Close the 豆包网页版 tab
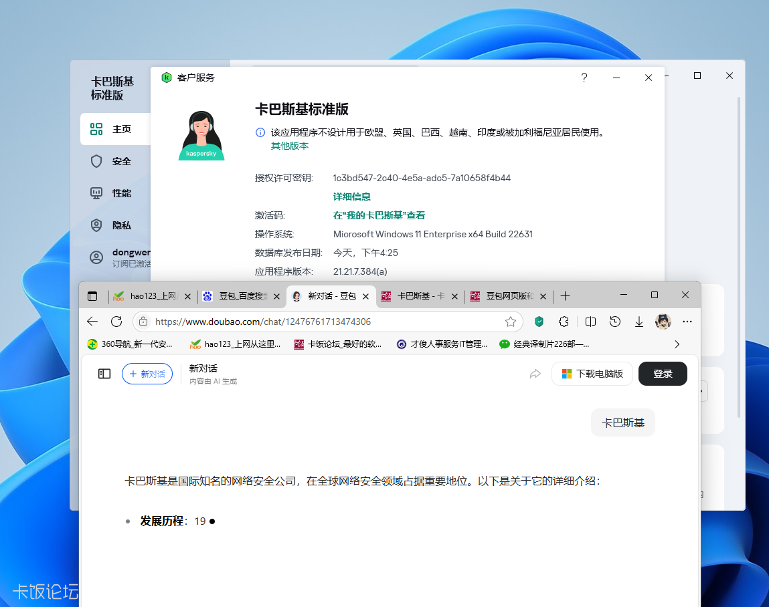The image size is (769, 607). click(x=543, y=296)
